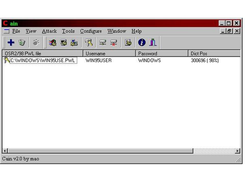
Task: Click the blue plus add icon
Action: (x=11, y=42)
